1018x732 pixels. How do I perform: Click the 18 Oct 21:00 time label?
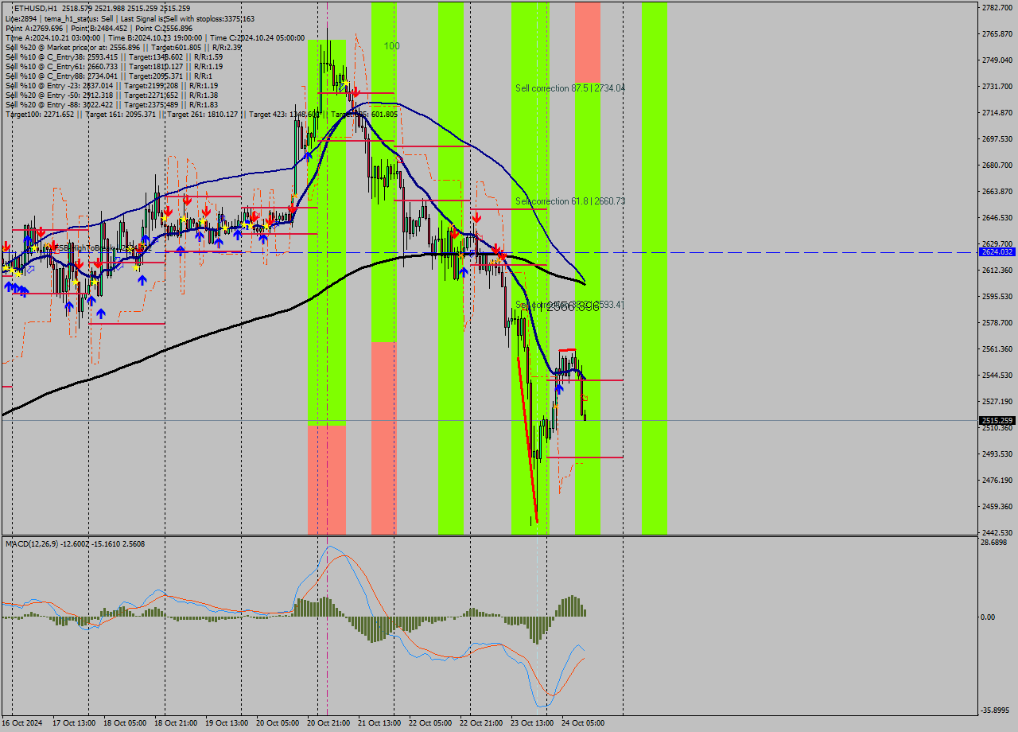tap(174, 723)
